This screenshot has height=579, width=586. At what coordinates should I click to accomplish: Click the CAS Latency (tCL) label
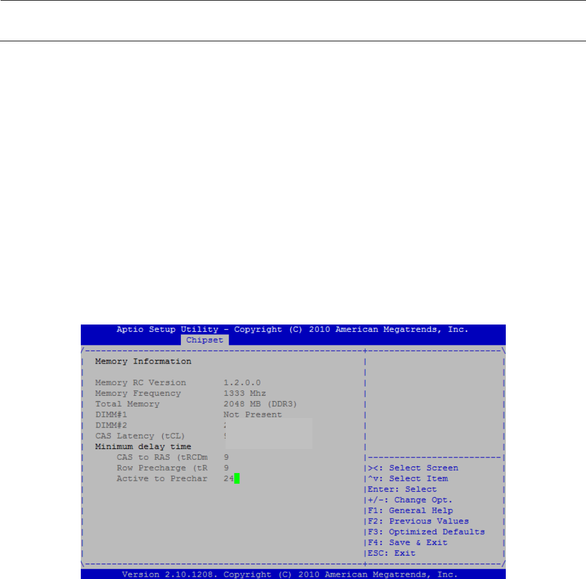[x=140, y=436]
